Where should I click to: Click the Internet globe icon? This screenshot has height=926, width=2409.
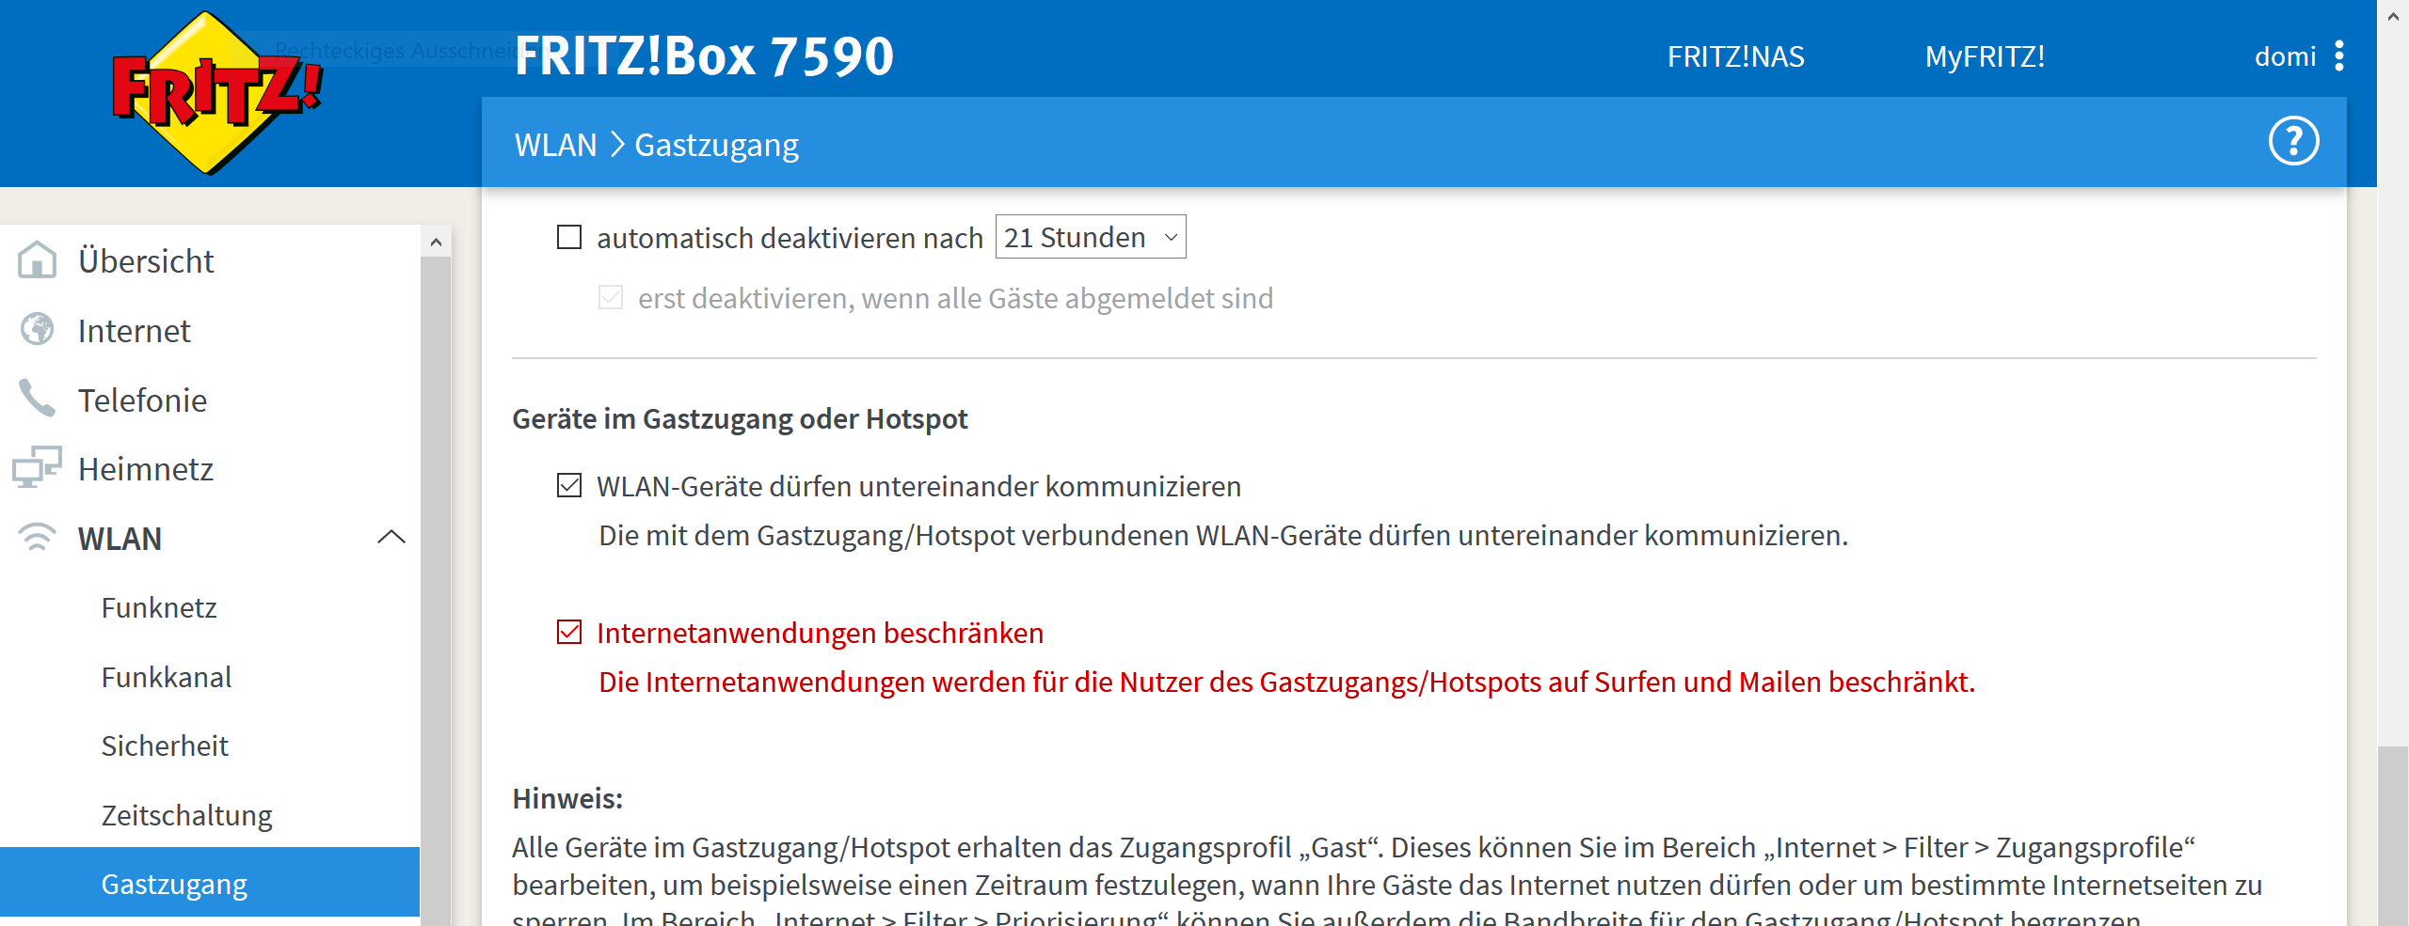point(38,330)
